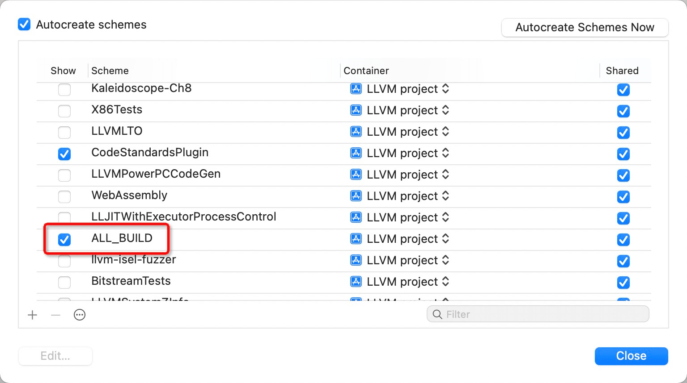Image resolution: width=687 pixels, height=383 pixels.
Task: Select the ALL_BUILD scheme name
Action: 122,238
